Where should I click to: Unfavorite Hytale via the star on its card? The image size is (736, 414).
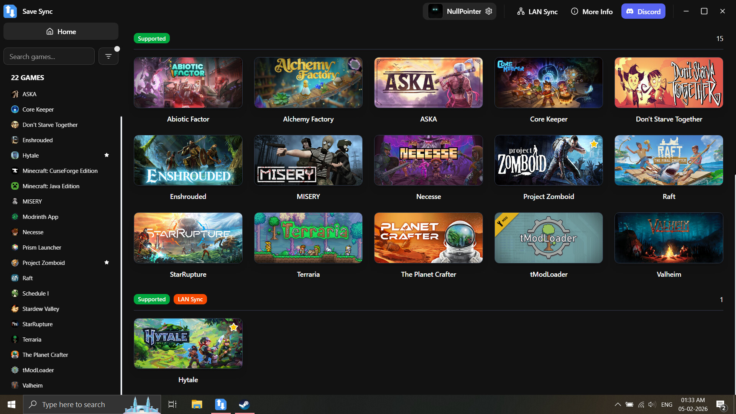[x=234, y=327]
